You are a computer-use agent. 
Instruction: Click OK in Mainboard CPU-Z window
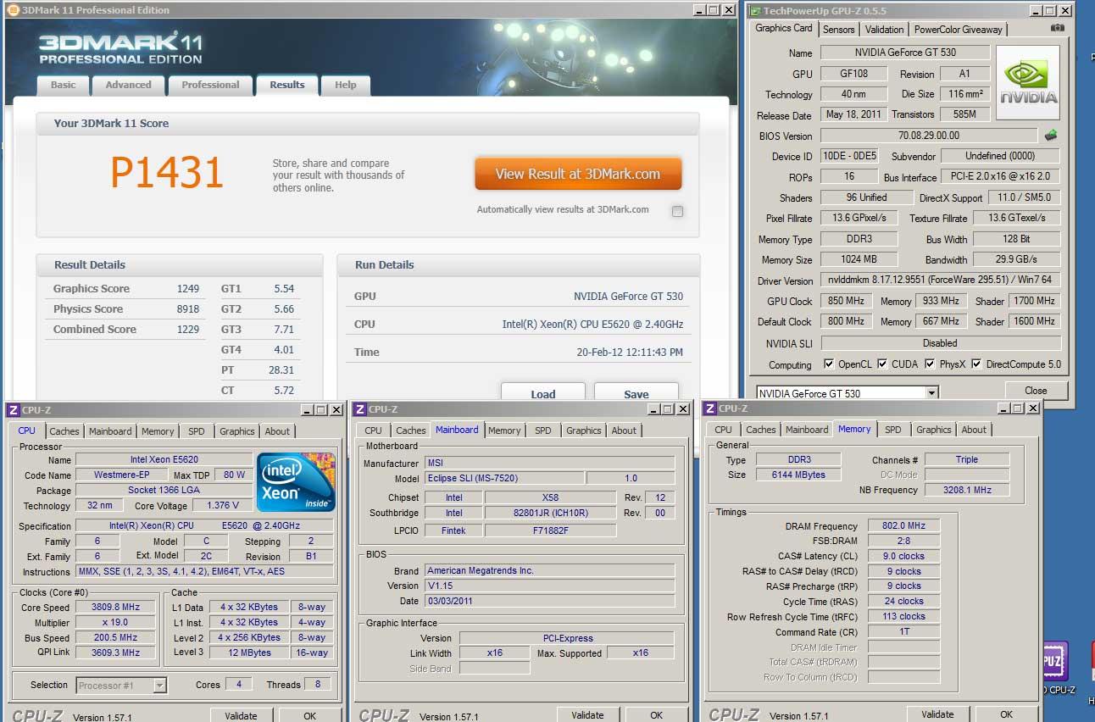pos(657,715)
